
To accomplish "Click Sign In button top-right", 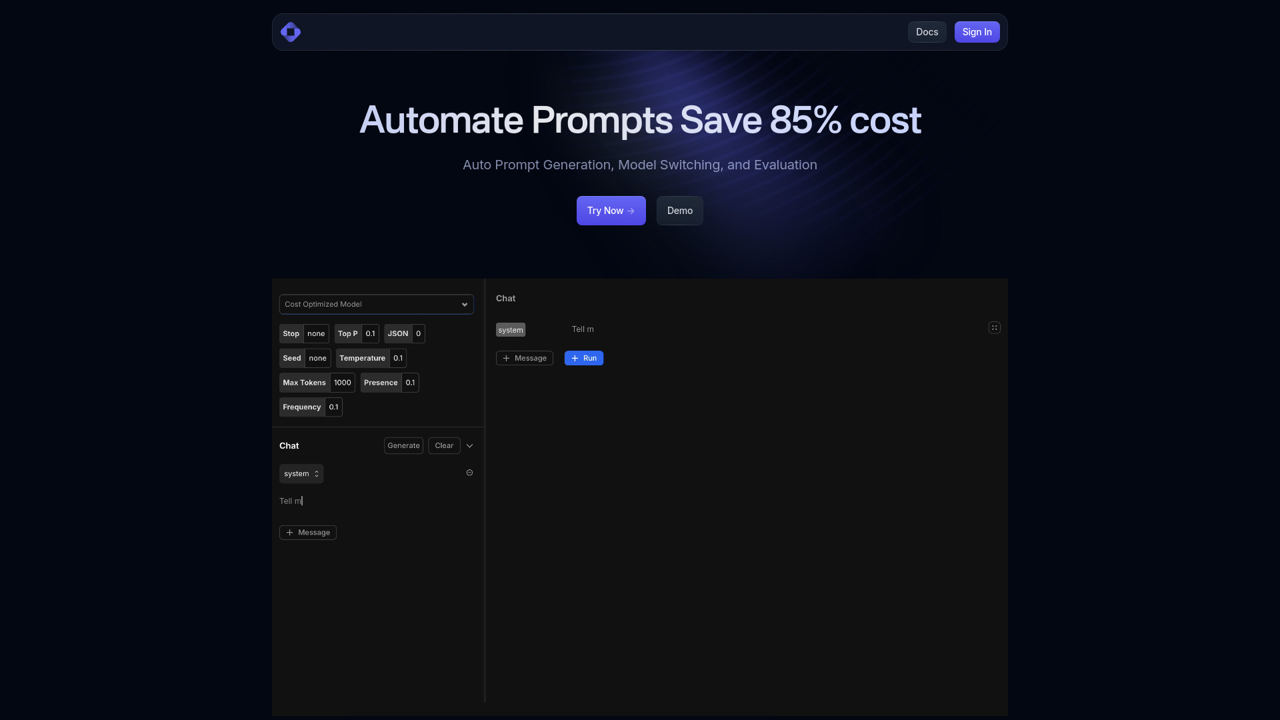I will pos(977,31).
